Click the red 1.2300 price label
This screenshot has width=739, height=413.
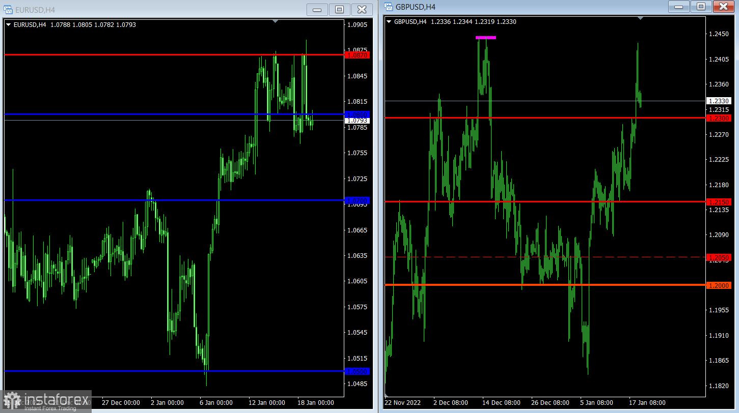click(x=719, y=118)
